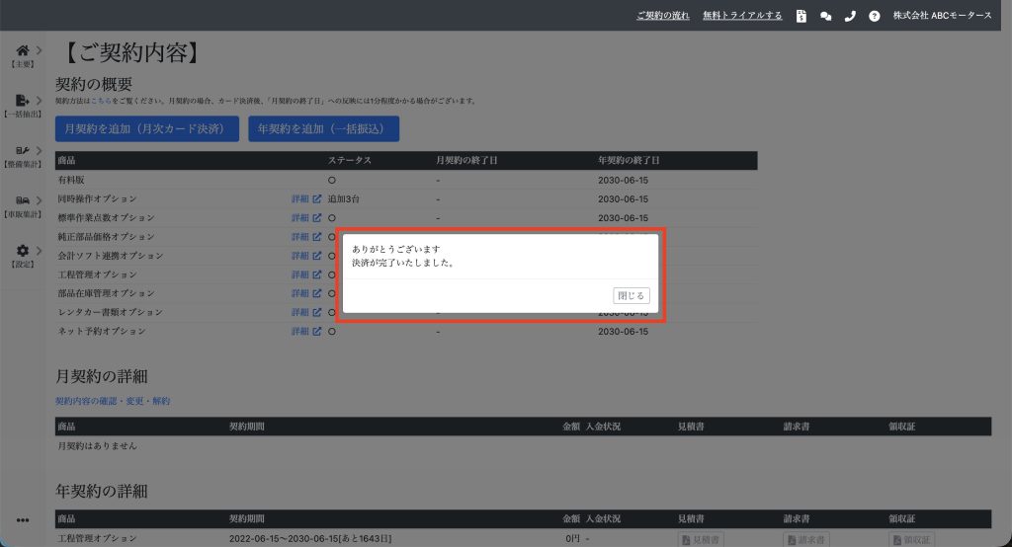This screenshot has width=1012, height=547.
Task: Click the phone icon in top bar
Action: click(x=850, y=16)
